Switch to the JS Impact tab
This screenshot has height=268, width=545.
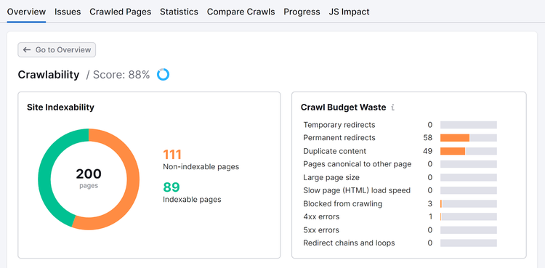pyautogui.click(x=349, y=12)
